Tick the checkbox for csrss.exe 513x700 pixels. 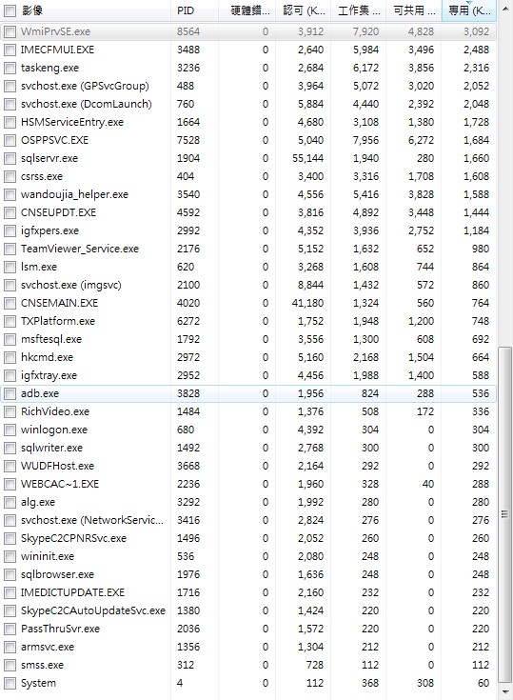pos(10,177)
